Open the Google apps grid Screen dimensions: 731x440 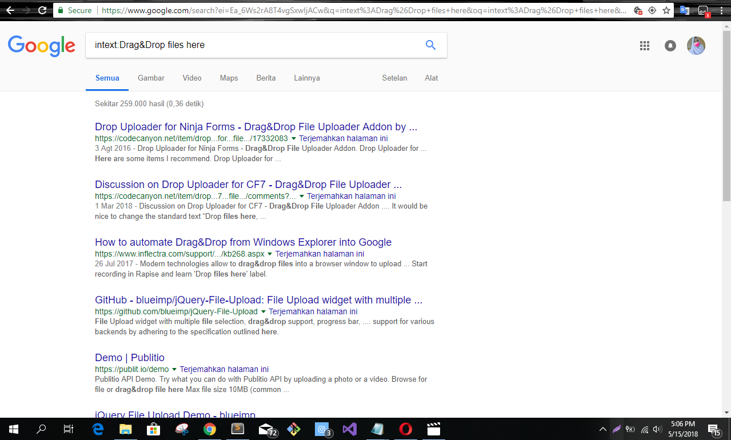[645, 46]
